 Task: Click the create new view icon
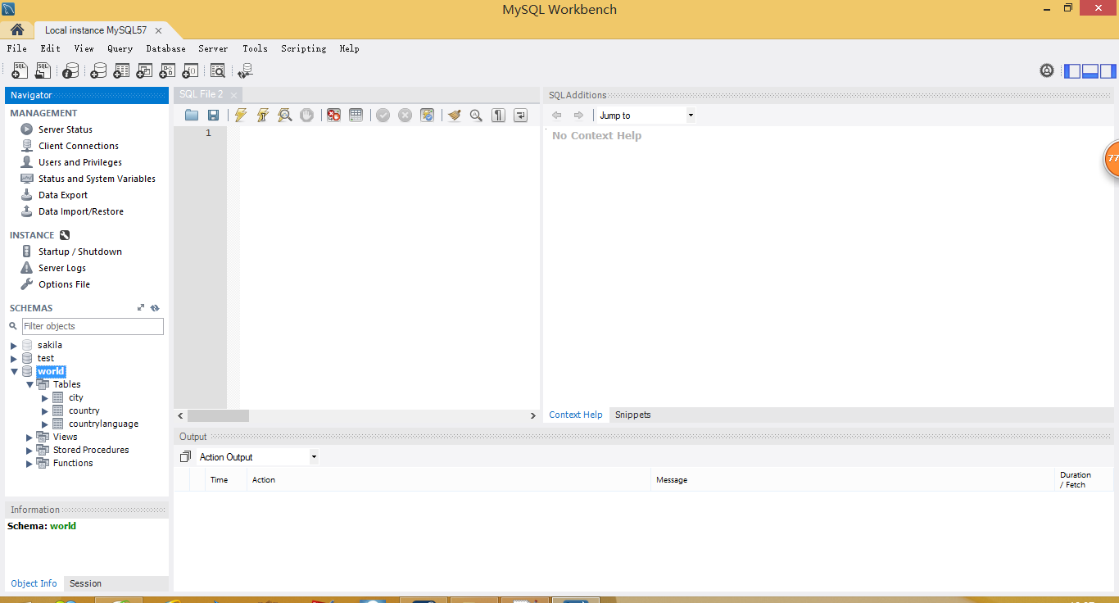[144, 70]
